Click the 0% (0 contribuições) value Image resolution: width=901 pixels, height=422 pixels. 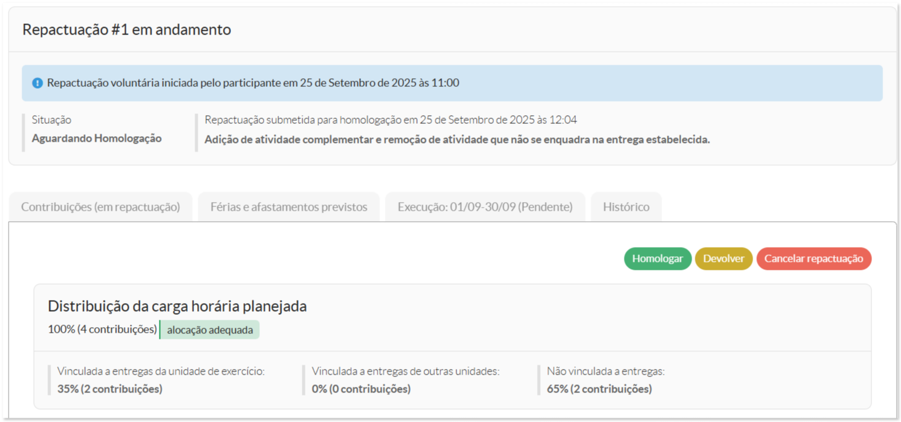point(361,389)
